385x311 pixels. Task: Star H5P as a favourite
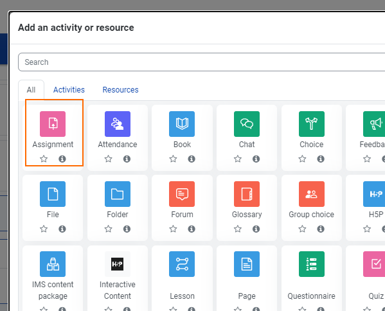[367, 229]
